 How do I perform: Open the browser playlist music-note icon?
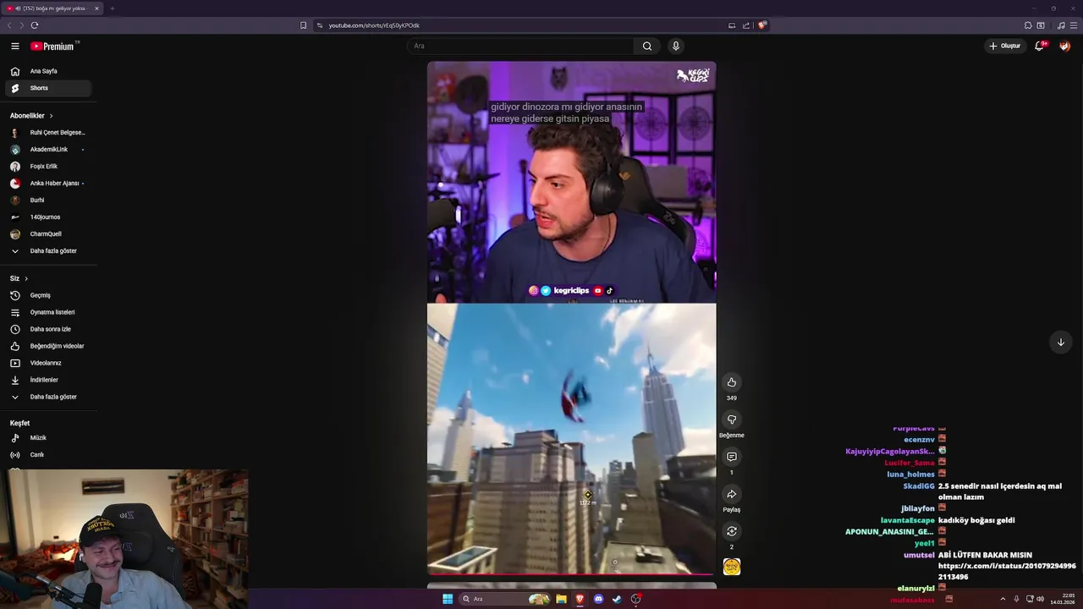[1061, 25]
